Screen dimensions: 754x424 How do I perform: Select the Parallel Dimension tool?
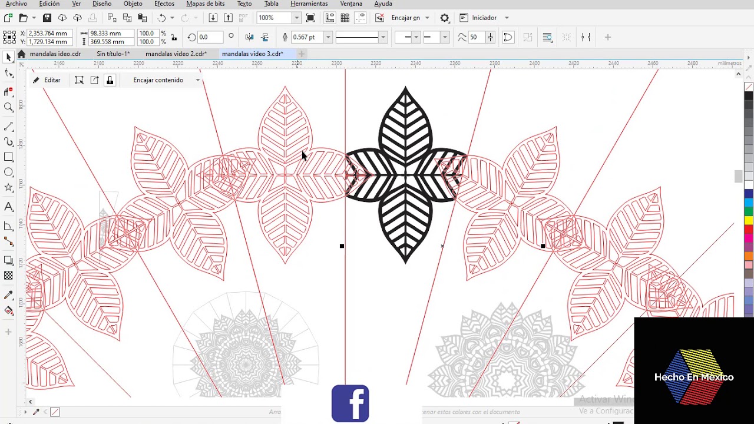[8, 226]
